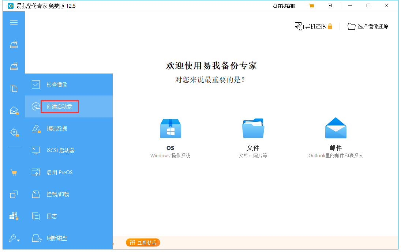Choose 擦除数据 from the tools menu

(x=69, y=128)
